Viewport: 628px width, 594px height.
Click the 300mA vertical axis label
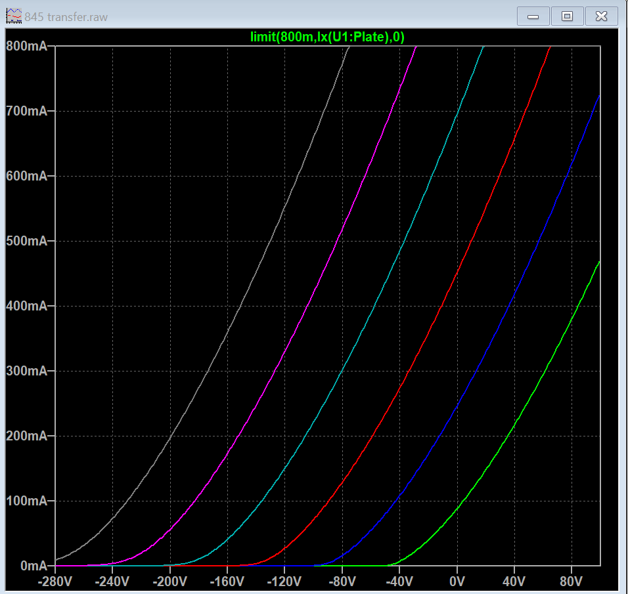pos(27,371)
